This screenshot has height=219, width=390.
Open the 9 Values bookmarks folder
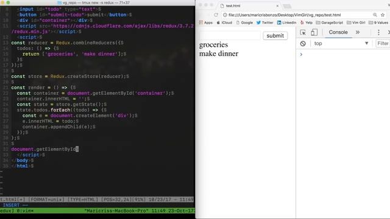point(378,23)
